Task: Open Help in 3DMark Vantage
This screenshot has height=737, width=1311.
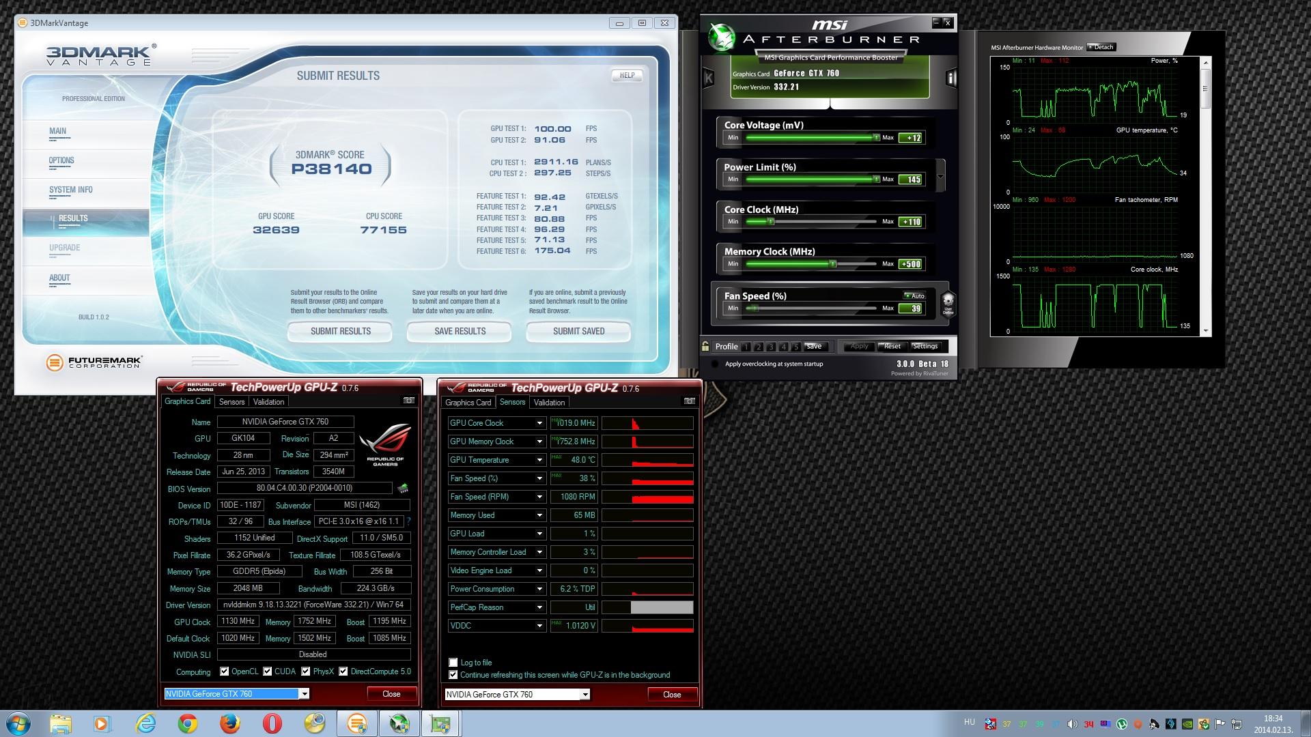Action: (628, 76)
